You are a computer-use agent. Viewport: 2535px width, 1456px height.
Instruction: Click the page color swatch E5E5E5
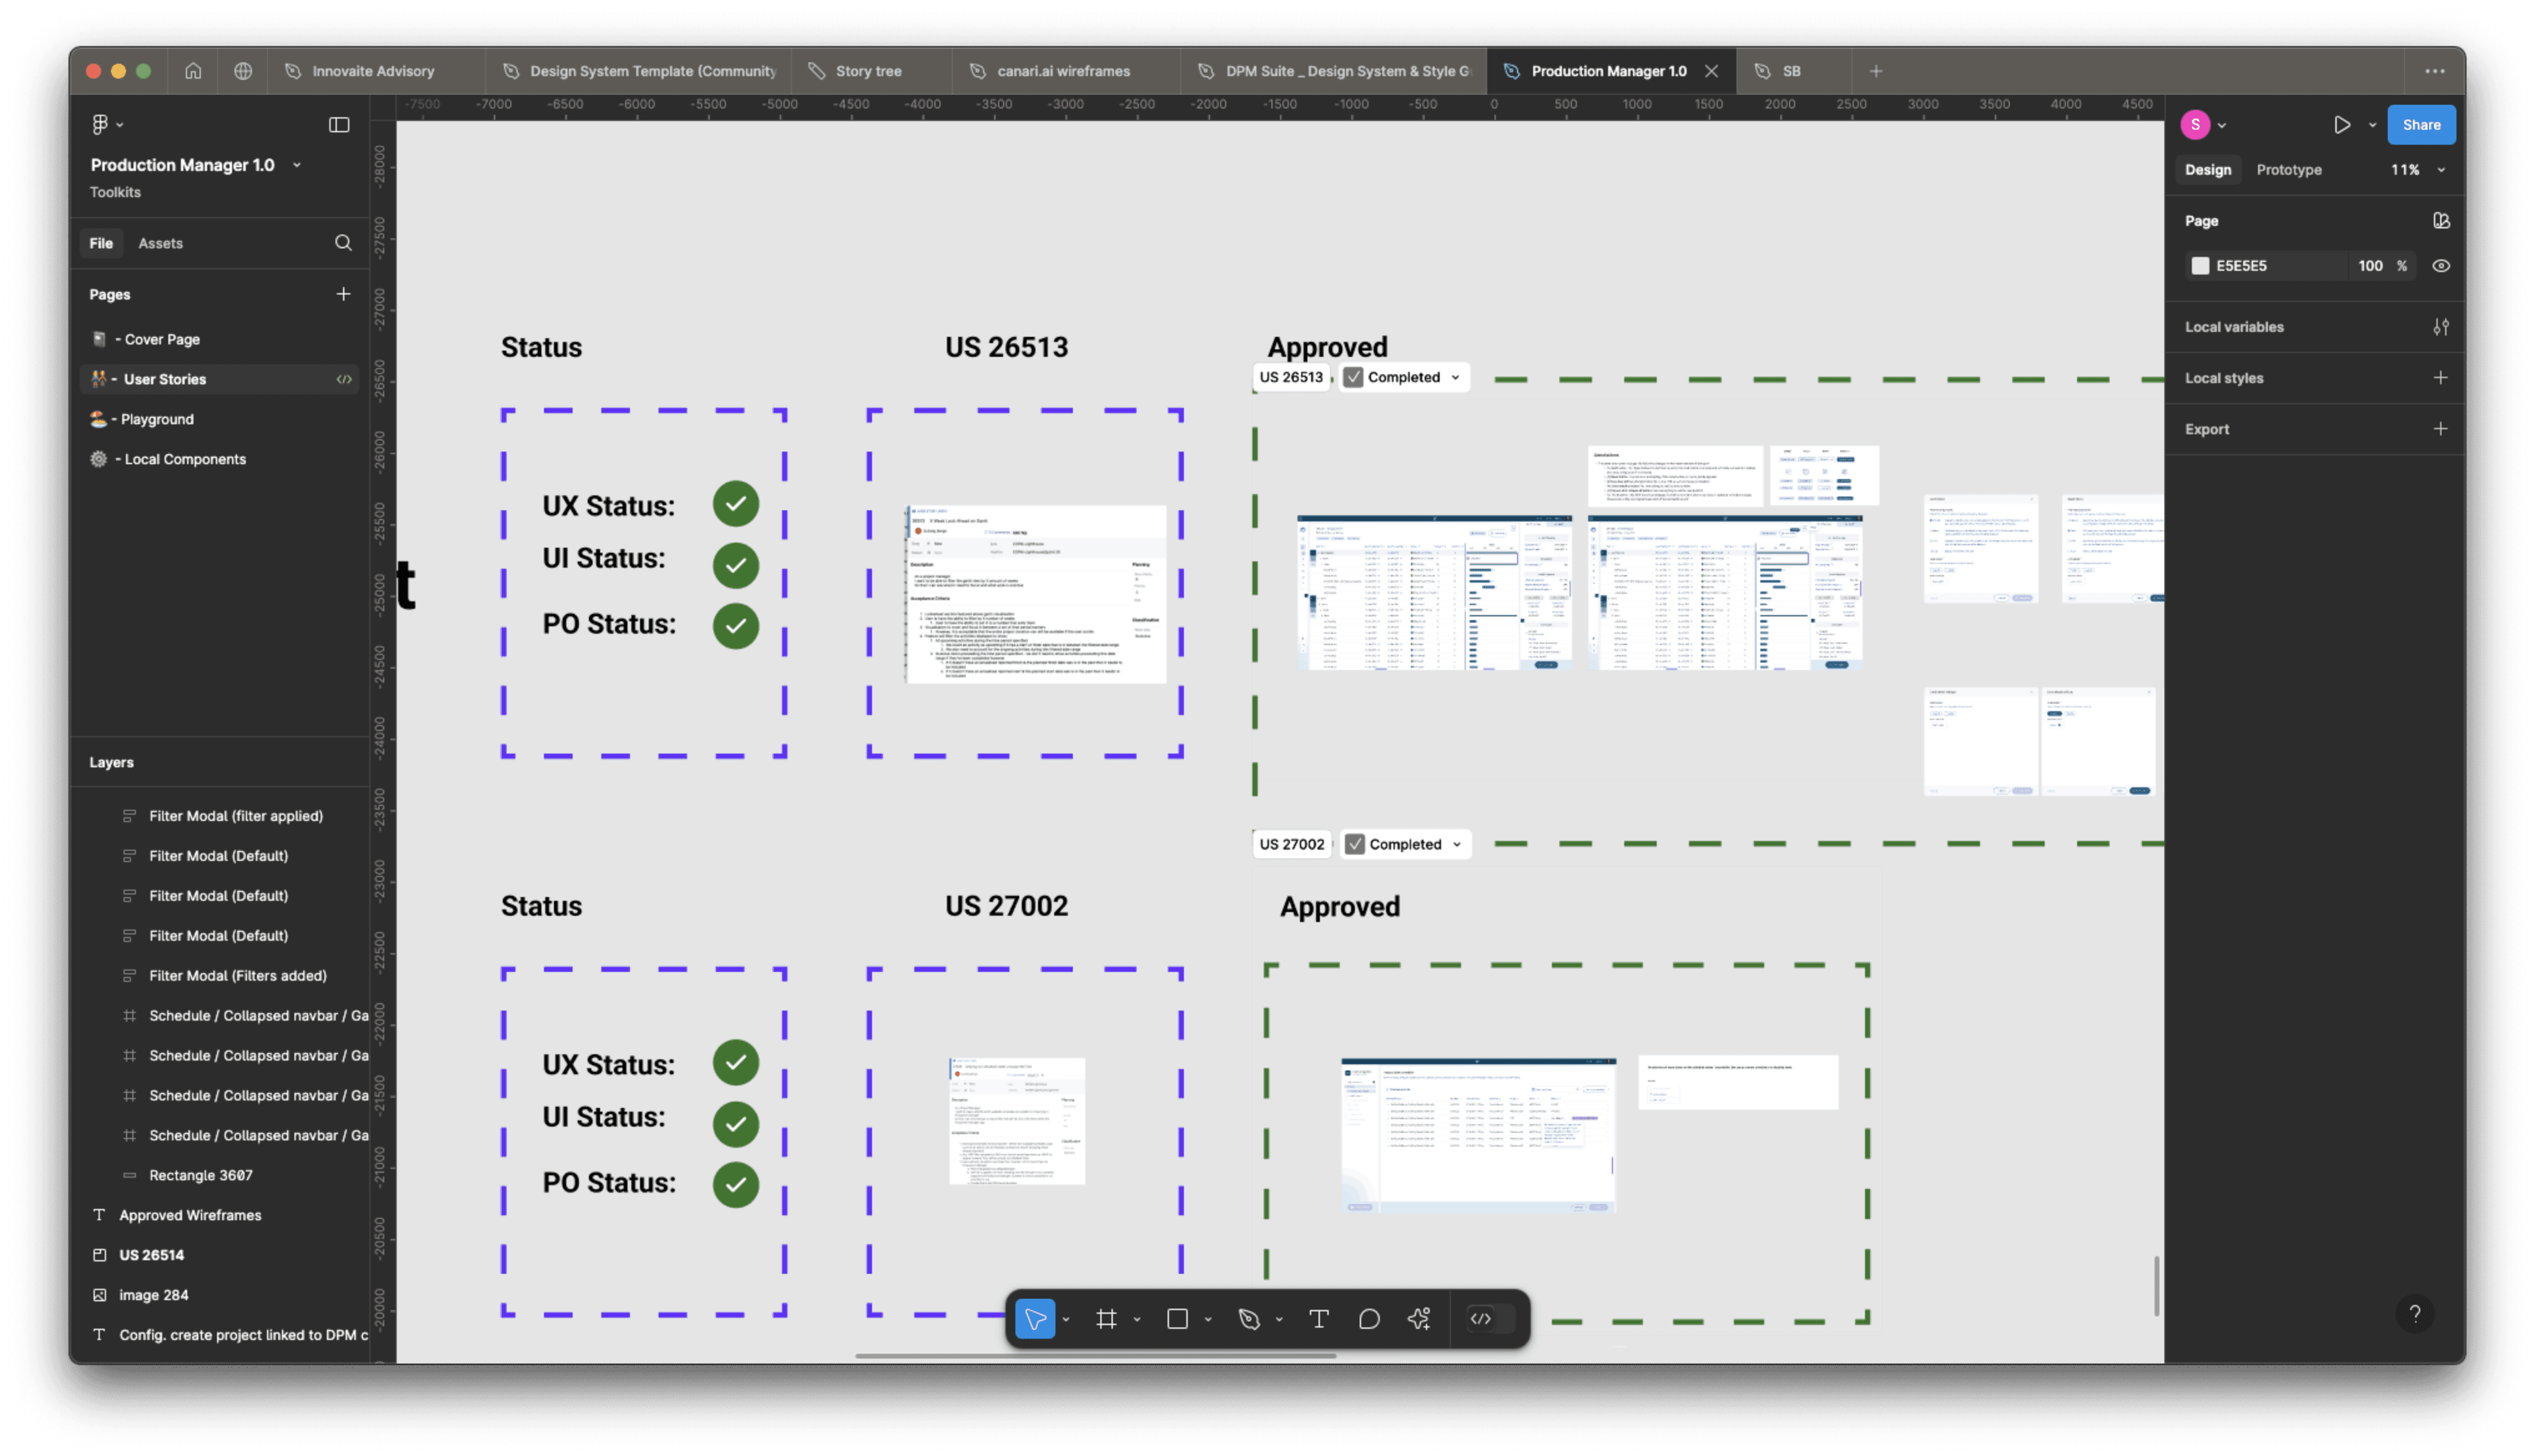(x=2199, y=266)
